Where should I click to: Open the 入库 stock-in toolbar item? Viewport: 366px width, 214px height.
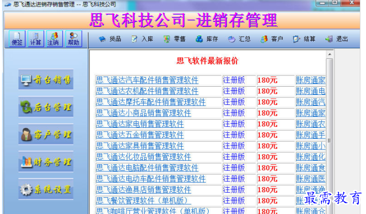(x=142, y=39)
